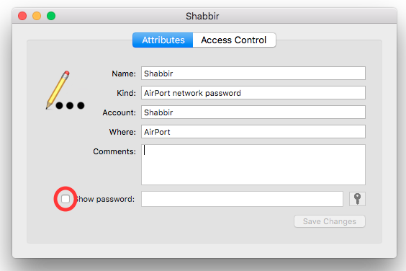Zoom window with the green button
The width and height of the screenshot is (406, 271).
[x=51, y=16]
